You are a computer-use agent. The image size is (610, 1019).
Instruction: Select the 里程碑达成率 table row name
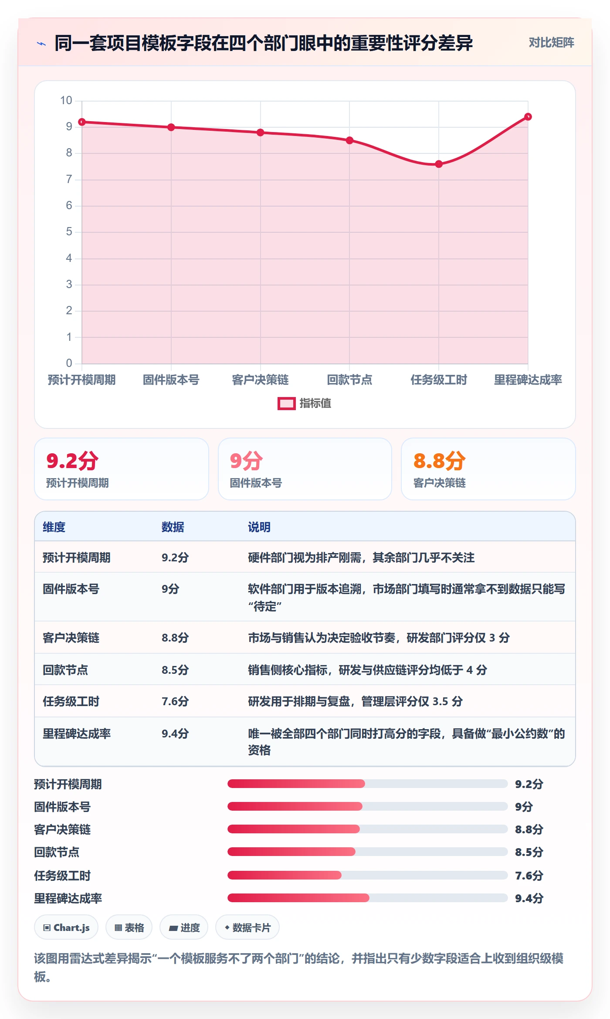coord(77,733)
